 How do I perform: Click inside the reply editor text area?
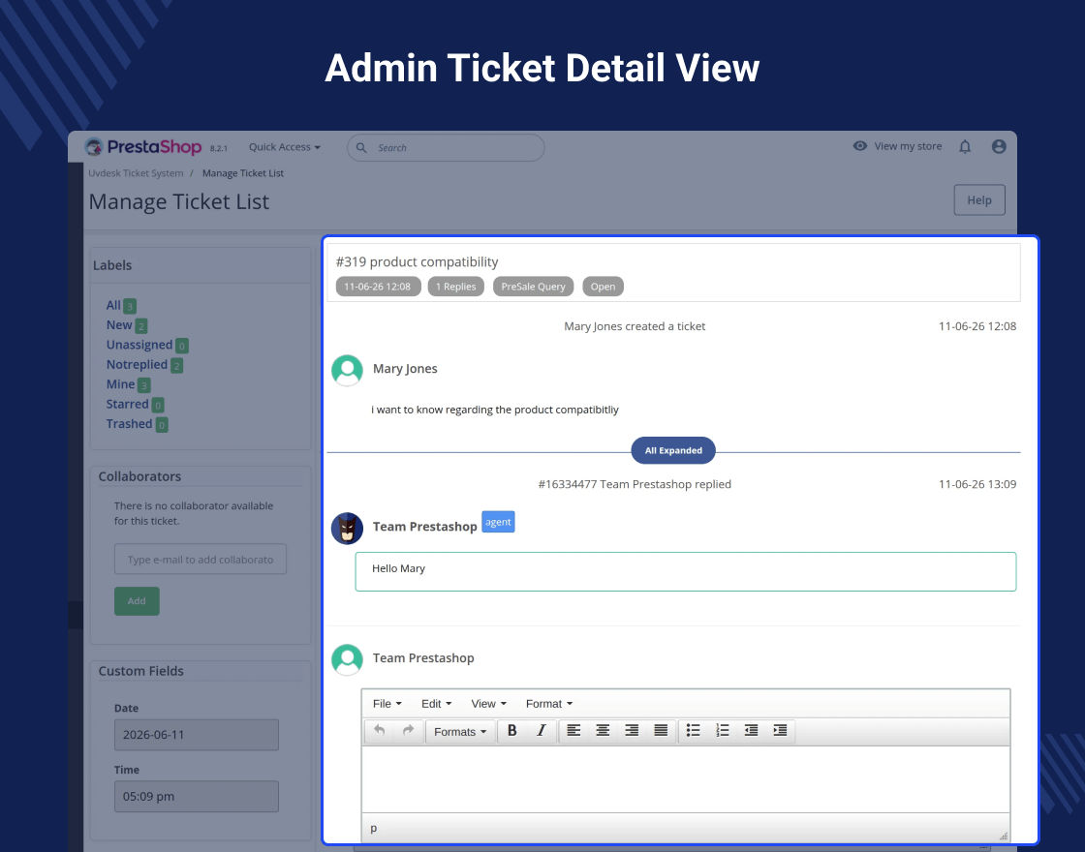pyautogui.click(x=686, y=778)
